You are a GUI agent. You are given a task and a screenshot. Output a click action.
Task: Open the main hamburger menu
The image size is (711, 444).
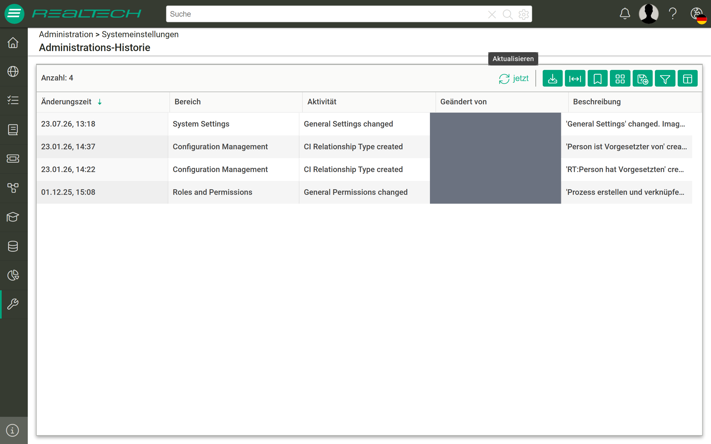tap(14, 14)
